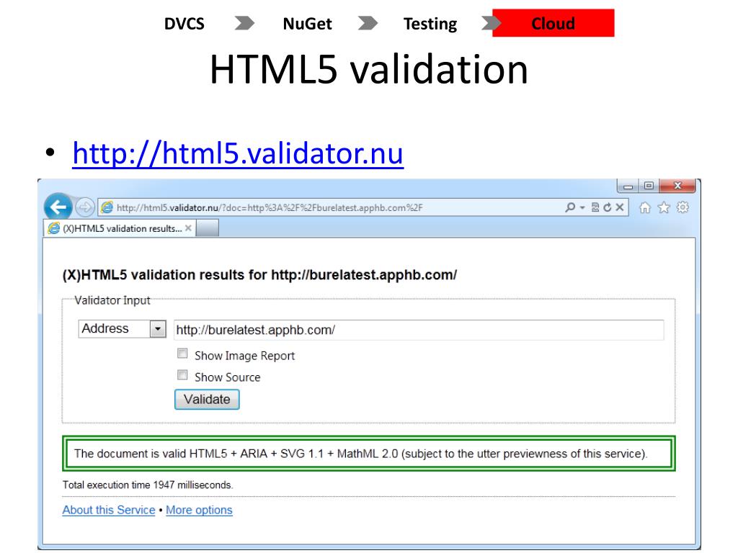Open the browser Home icon
Viewport: 738px width, 553px height.
pyautogui.click(x=645, y=207)
